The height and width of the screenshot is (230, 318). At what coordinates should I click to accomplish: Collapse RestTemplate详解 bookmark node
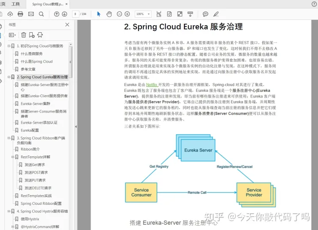(x=12, y=157)
